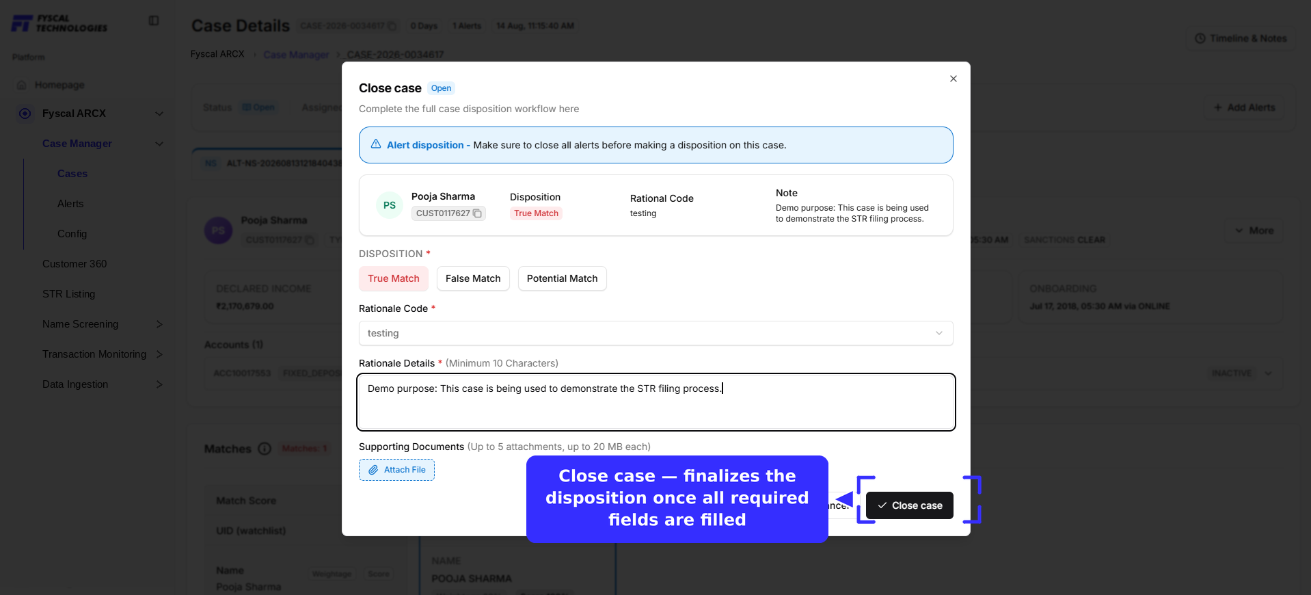
Task: Click the Fyscal ARCX circular icon in the sidebar
Action: [x=25, y=114]
